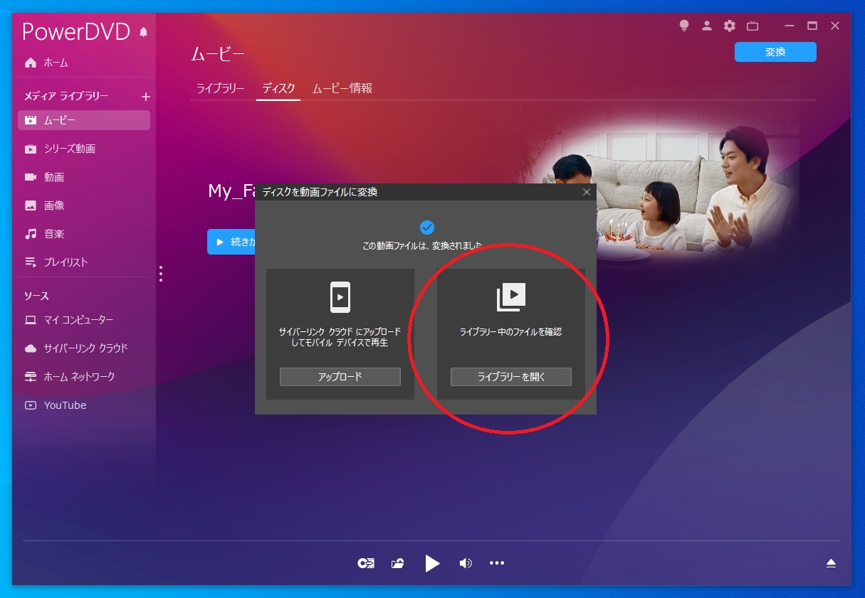
Task: Click the notification bell beside PowerDVD logo
Action: coord(144,32)
